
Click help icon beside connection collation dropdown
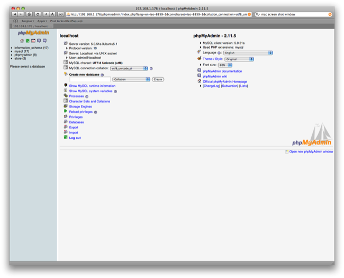tap(151, 68)
